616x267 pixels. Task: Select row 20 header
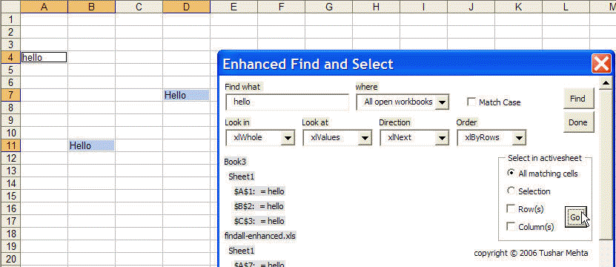point(10,259)
